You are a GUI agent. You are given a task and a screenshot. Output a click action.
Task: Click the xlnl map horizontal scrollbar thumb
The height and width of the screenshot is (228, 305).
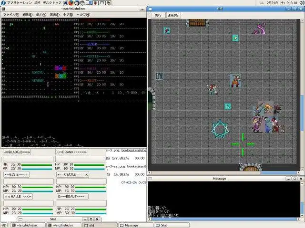point(279,172)
